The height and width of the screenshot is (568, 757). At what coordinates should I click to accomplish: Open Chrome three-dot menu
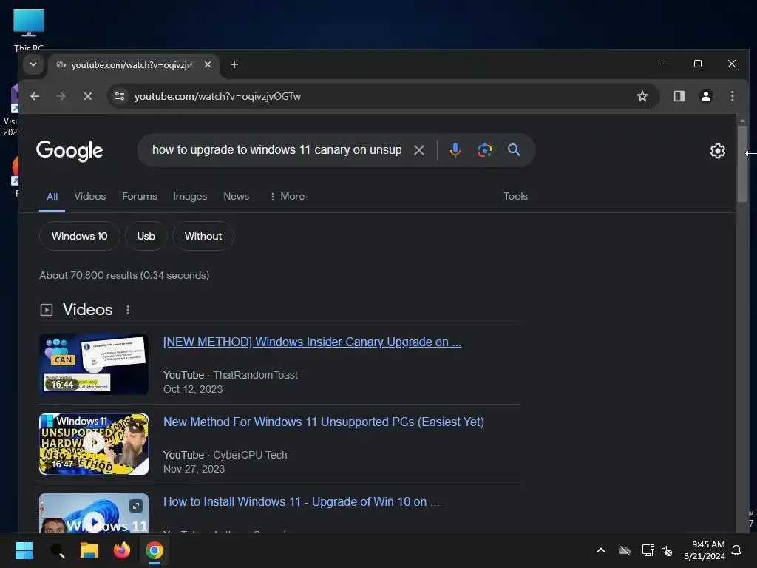[733, 96]
